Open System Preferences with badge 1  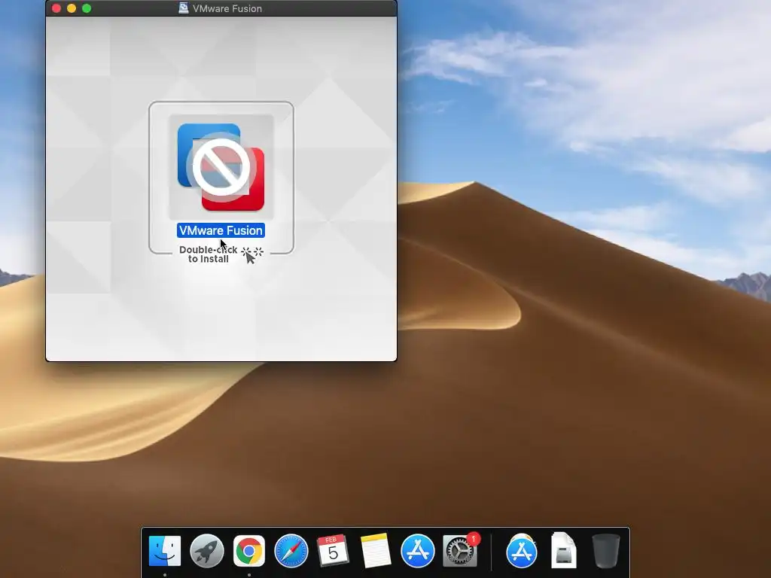click(x=460, y=551)
